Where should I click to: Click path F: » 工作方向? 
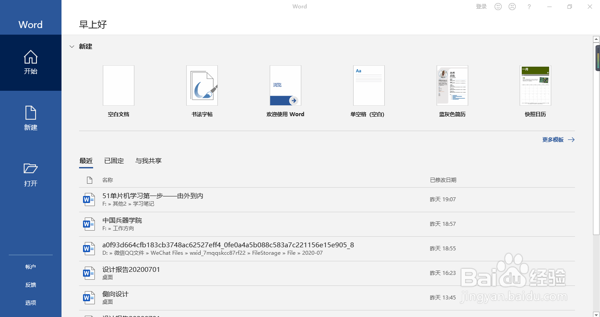(118, 228)
